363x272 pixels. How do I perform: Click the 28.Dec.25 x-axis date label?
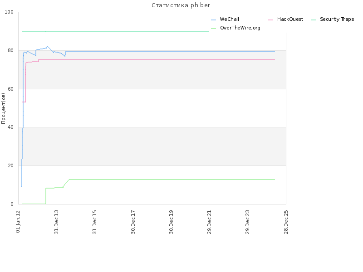(286, 222)
